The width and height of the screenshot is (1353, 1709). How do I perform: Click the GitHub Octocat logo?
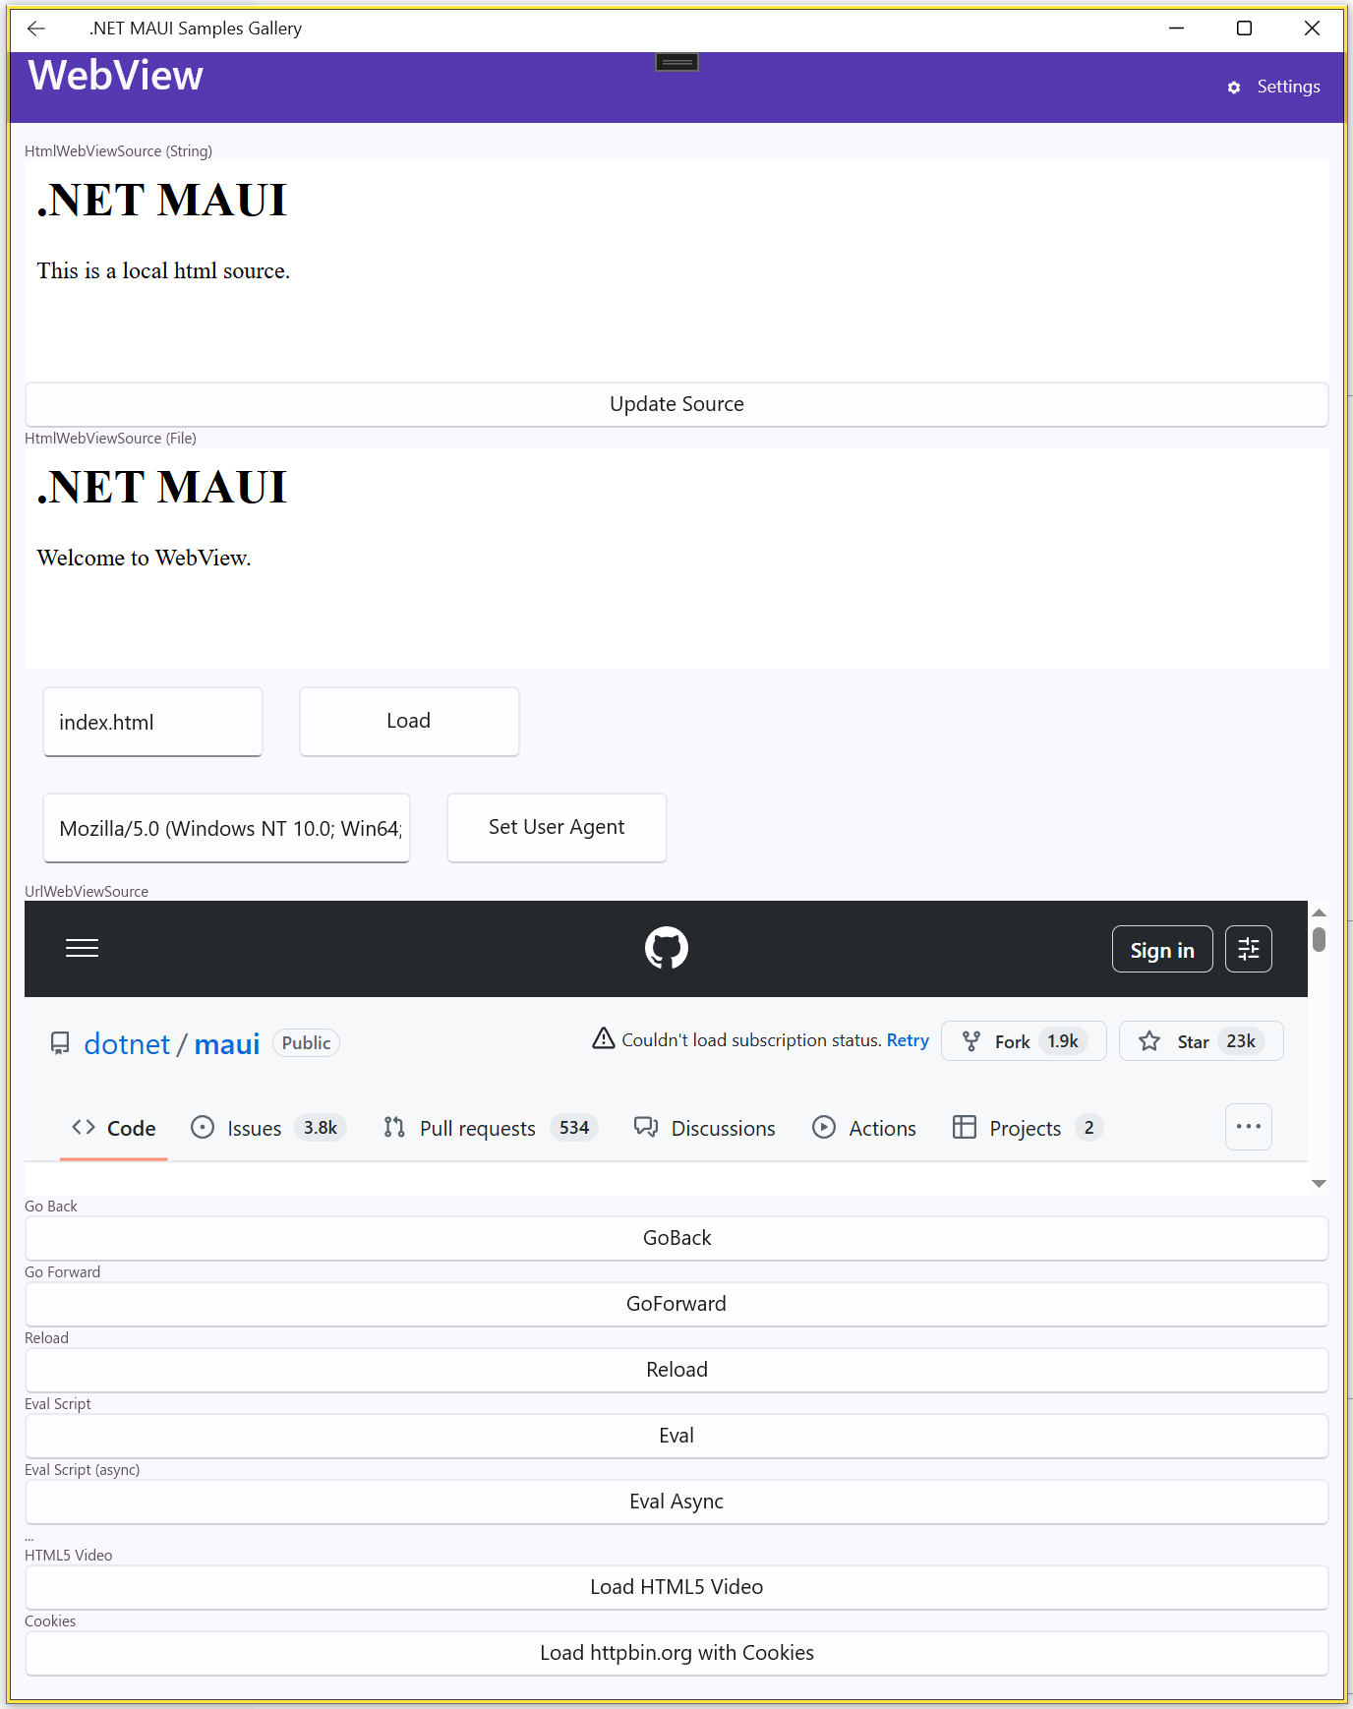point(666,948)
